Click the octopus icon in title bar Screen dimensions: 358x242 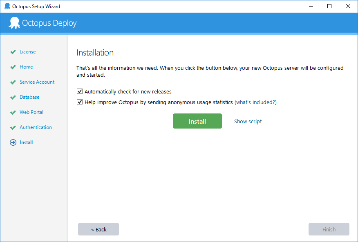[7, 6]
